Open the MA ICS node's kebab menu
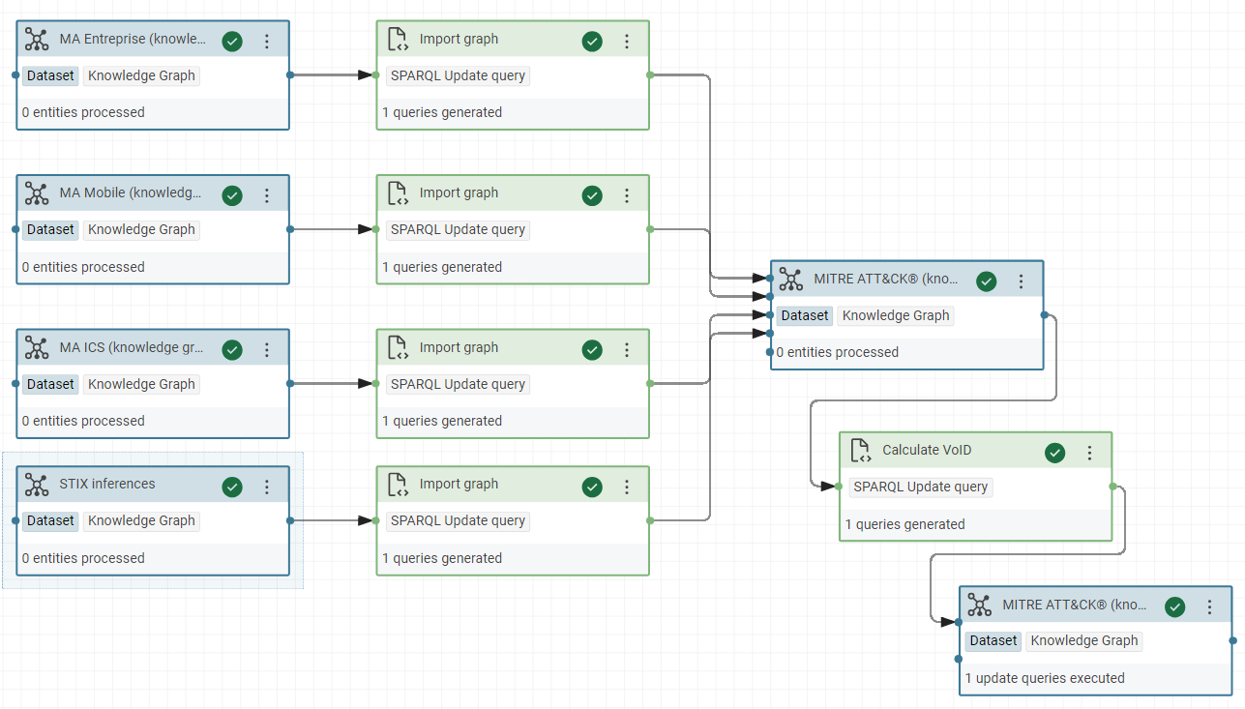The image size is (1245, 709). pos(267,350)
